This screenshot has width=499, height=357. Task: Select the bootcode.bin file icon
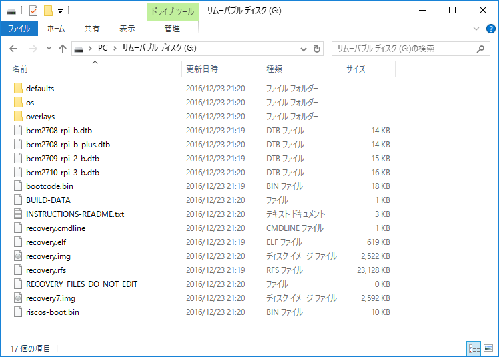(18, 186)
